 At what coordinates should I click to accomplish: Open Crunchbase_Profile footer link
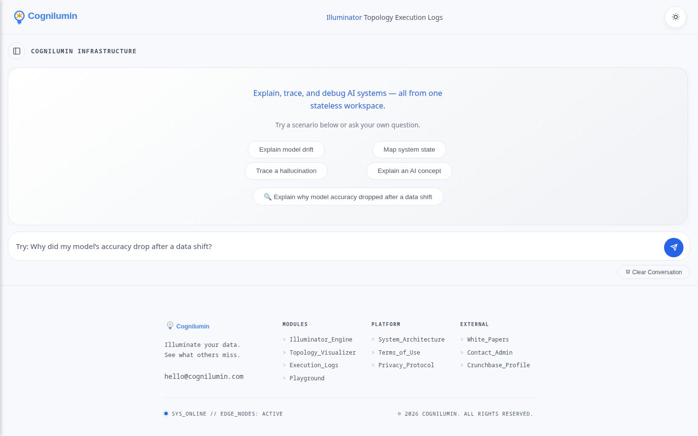click(499, 365)
